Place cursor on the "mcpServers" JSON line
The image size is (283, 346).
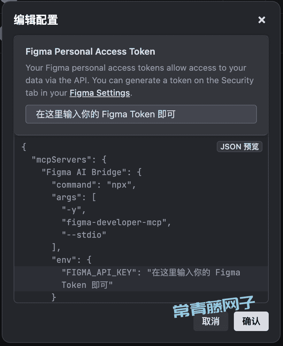(69, 159)
